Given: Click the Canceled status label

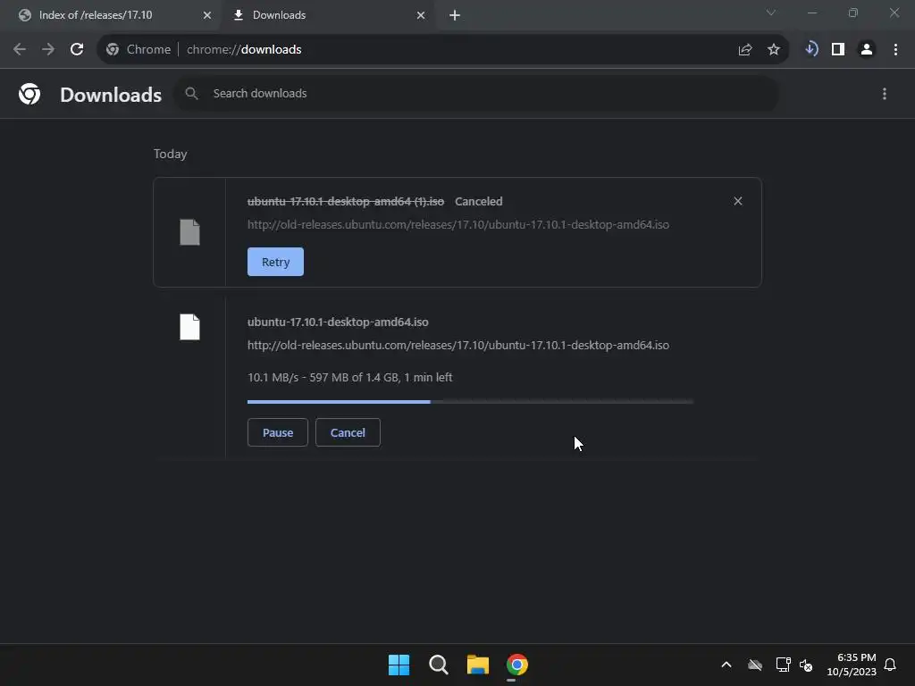Looking at the screenshot, I should click(x=479, y=201).
